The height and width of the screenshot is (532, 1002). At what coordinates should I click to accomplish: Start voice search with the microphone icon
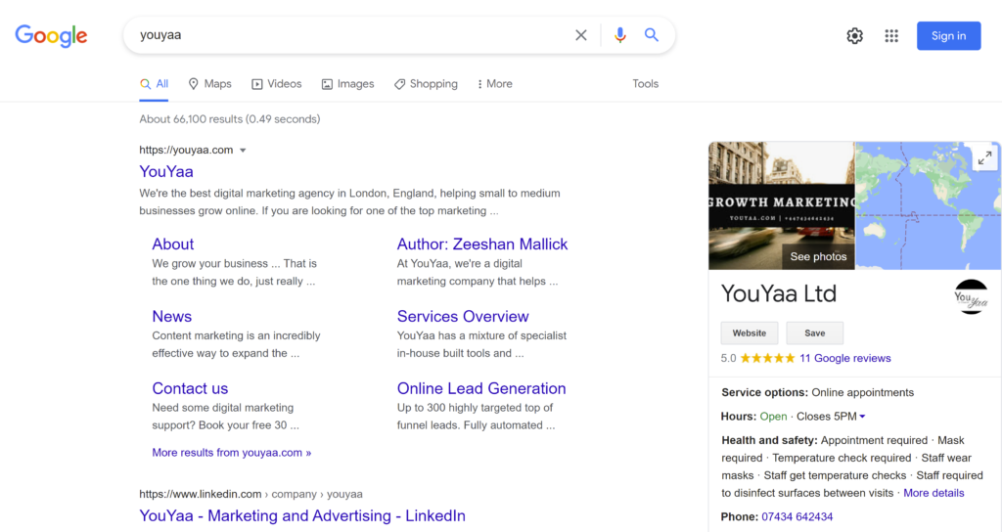tap(619, 35)
